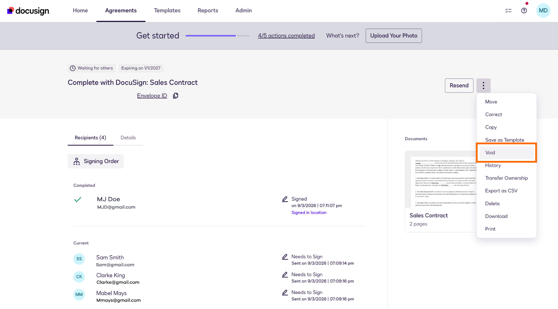The width and height of the screenshot is (558, 309).
Task: Click the CK avatar for Clarke King
Action: click(79, 277)
